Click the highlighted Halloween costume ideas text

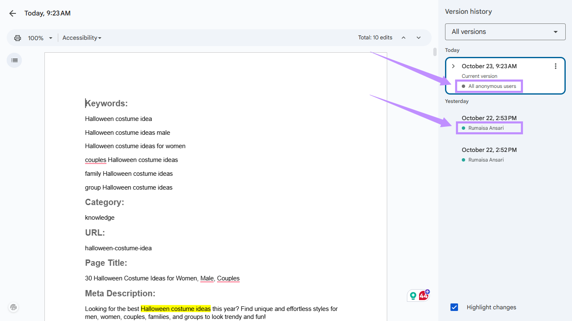click(176, 308)
